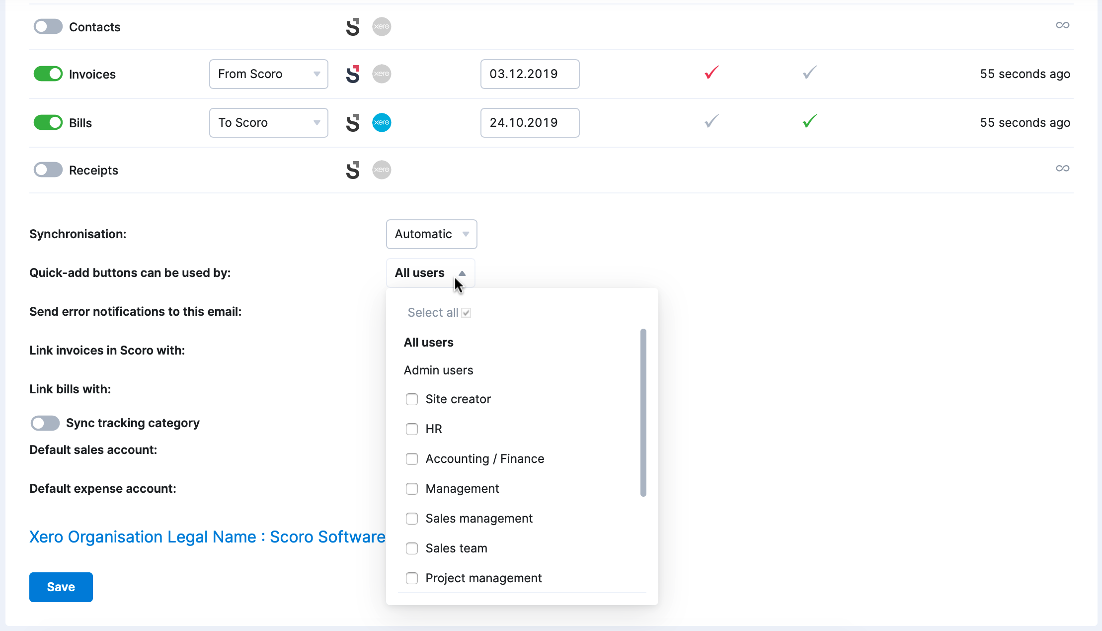Check the Site creator checkbox
The width and height of the screenshot is (1102, 631).
click(412, 399)
